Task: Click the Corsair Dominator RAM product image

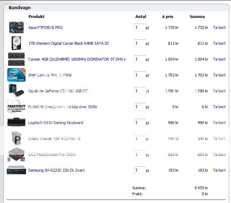Action: (x=16, y=59)
